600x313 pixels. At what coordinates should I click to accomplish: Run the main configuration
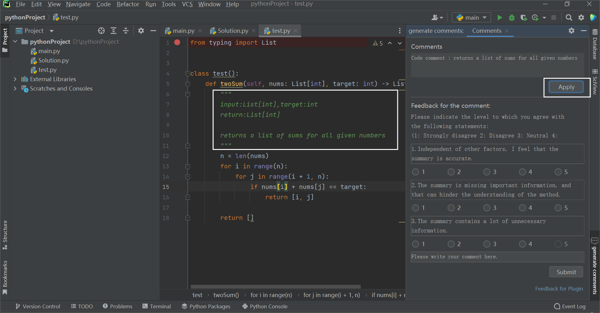point(500,17)
